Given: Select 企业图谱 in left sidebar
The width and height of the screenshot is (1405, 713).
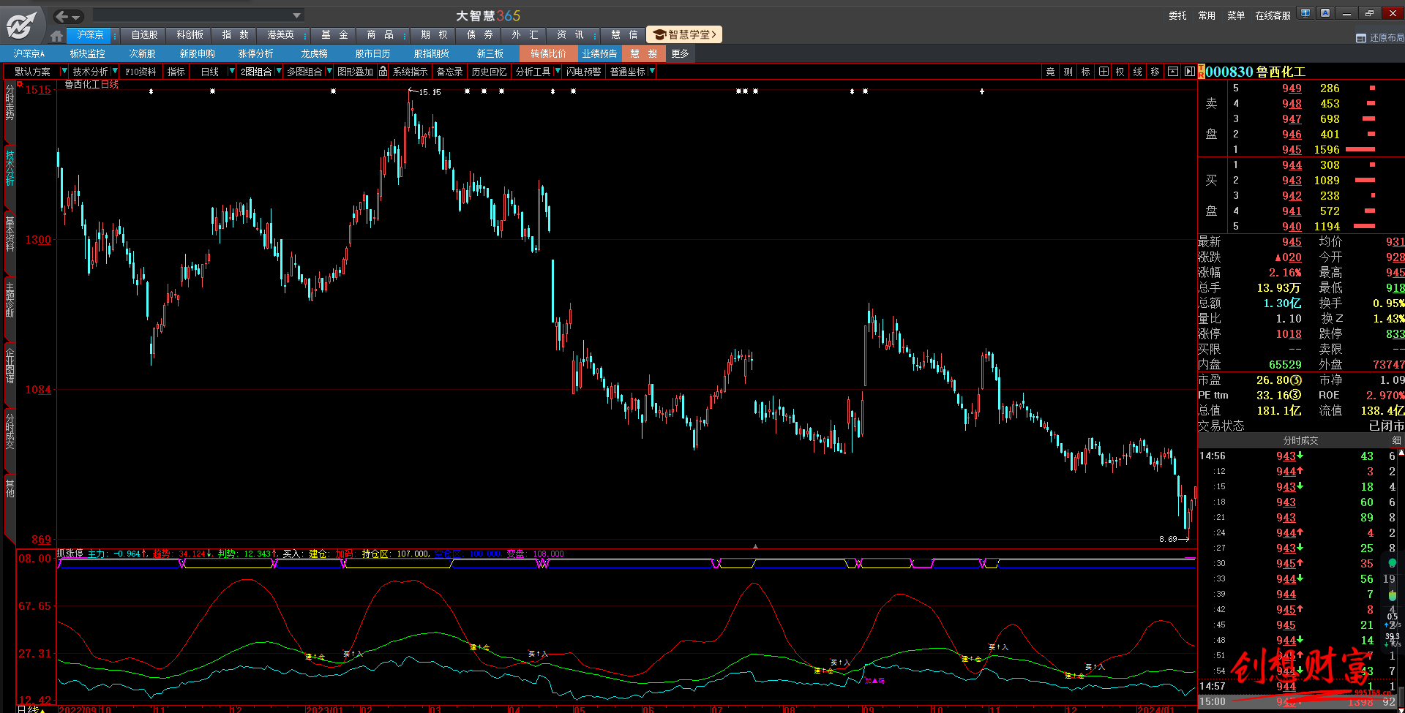Looking at the screenshot, I should [x=10, y=366].
